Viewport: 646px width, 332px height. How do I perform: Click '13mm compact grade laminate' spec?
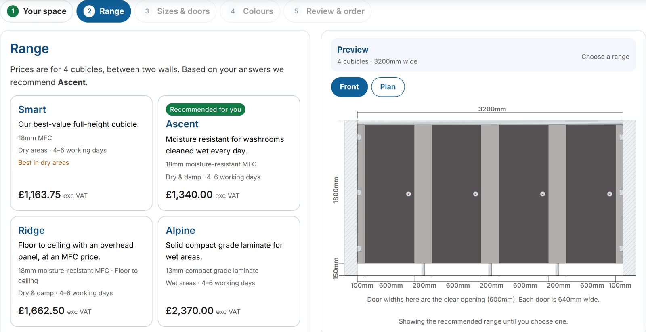click(212, 271)
